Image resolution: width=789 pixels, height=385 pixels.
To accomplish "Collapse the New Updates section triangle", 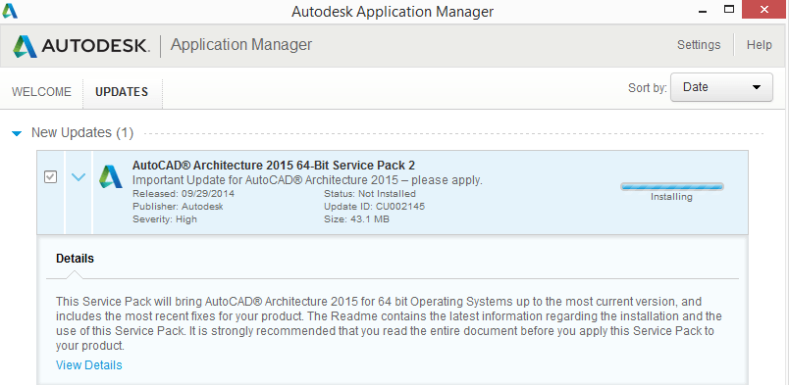I will click(17, 133).
